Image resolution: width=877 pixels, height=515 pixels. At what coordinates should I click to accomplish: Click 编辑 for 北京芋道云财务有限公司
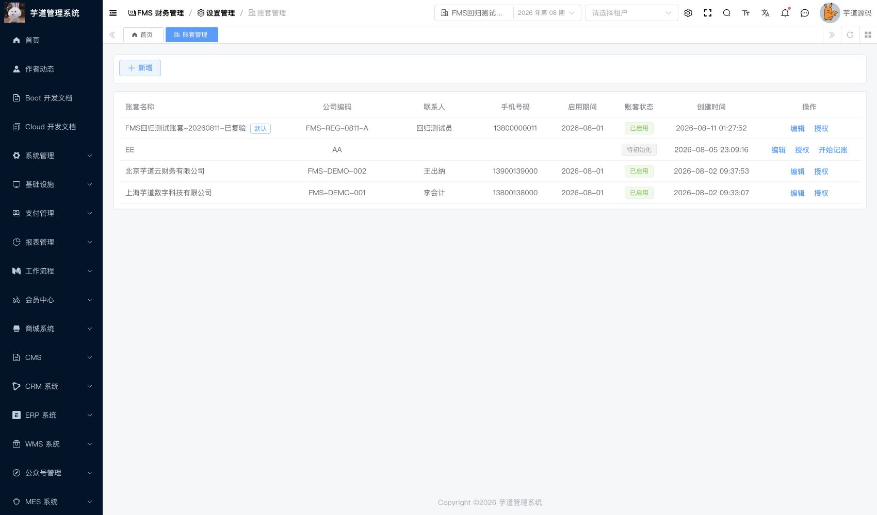click(x=798, y=171)
